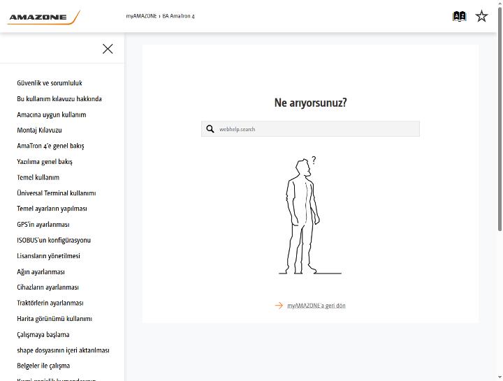
Task: Select Temel kullanım entry
Action: point(38,177)
